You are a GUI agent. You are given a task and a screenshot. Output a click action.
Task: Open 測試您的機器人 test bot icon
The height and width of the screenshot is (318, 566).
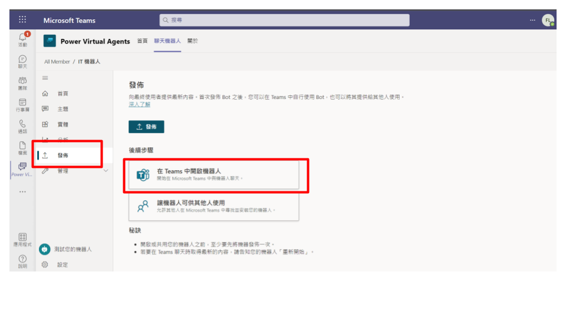point(45,249)
